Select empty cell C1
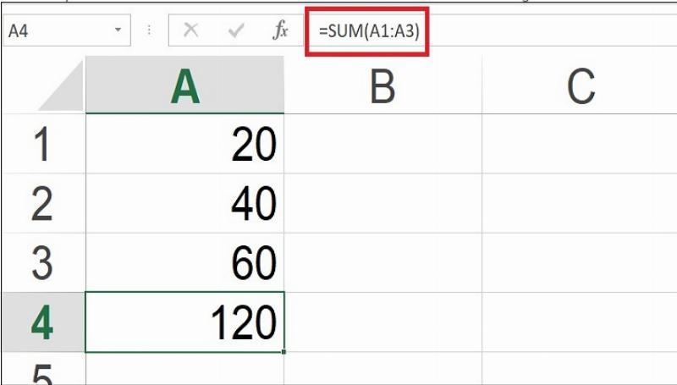The height and width of the screenshot is (385, 677). tap(580, 144)
